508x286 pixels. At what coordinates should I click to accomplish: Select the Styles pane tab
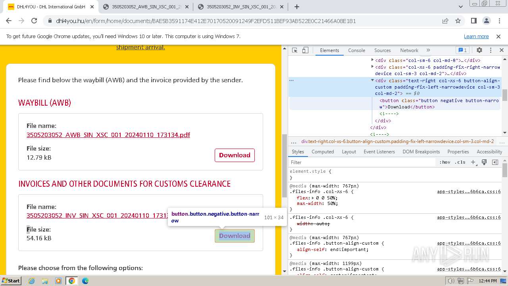[298, 152]
